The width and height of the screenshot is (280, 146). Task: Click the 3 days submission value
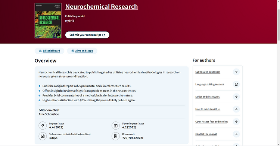[53, 138]
